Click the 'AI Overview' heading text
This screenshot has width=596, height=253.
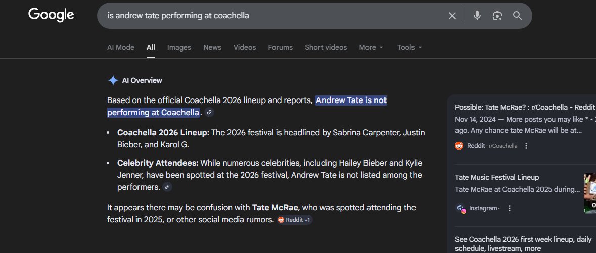(x=142, y=80)
